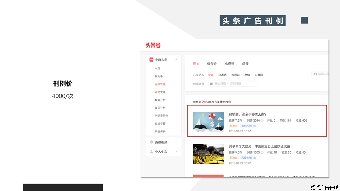Click 转发 161 on the 经销商 article
Screen dimensions: 340x191
click(x=285, y=120)
